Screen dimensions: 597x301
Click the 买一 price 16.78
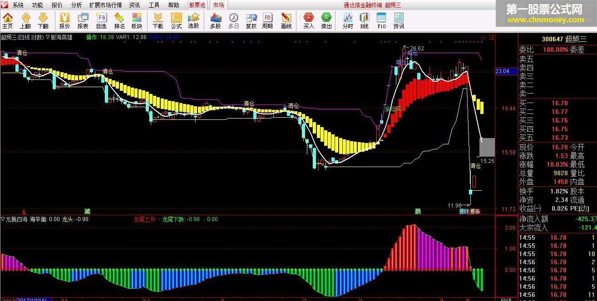coord(559,103)
